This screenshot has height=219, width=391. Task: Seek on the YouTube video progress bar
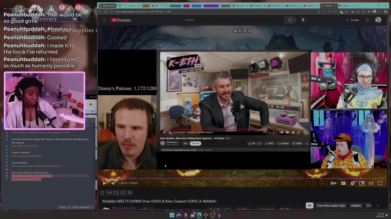click(242, 179)
